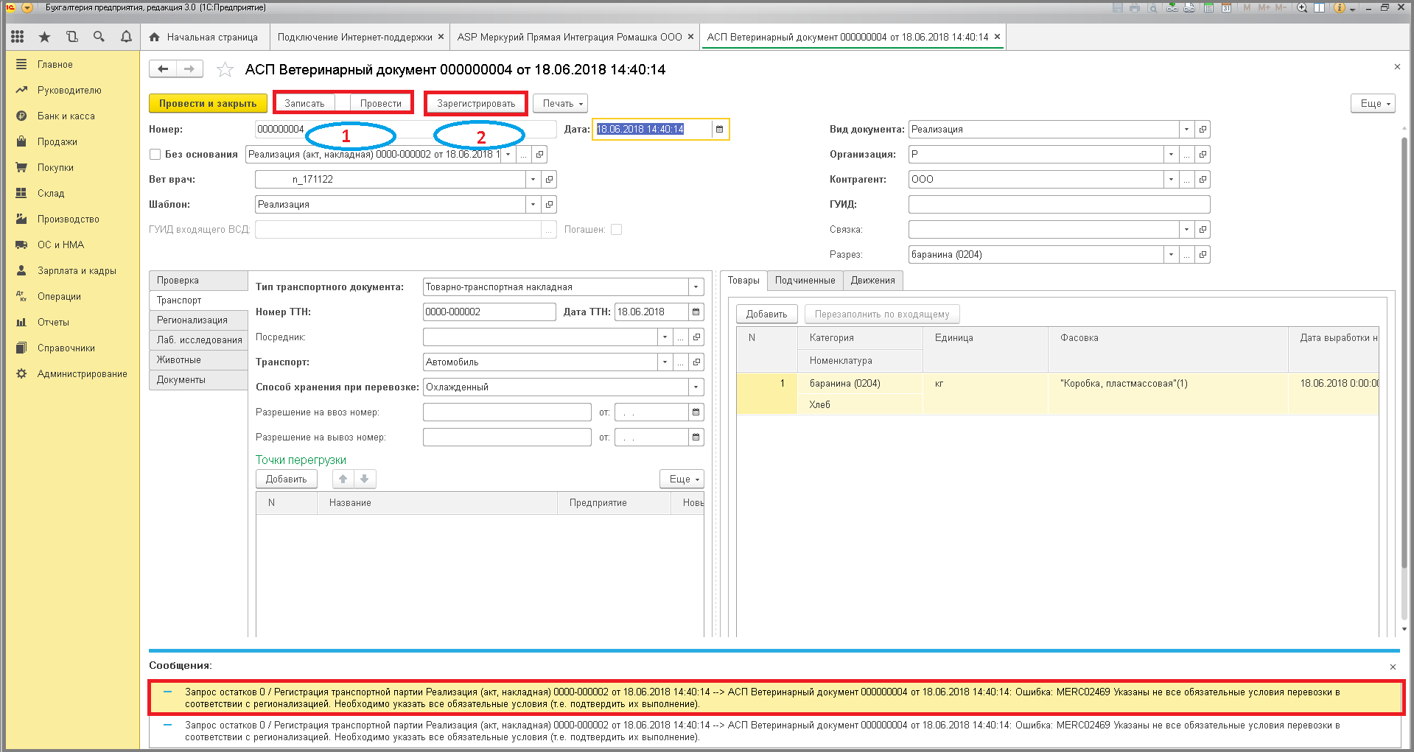Open the sections menu grid icon
This screenshot has height=752, width=1414.
tap(18, 37)
